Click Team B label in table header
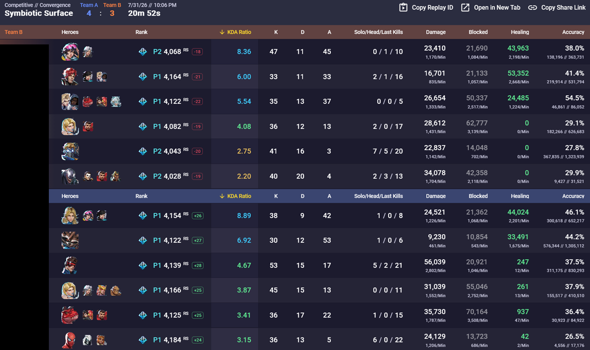This screenshot has height=350, width=590. pyautogui.click(x=14, y=32)
